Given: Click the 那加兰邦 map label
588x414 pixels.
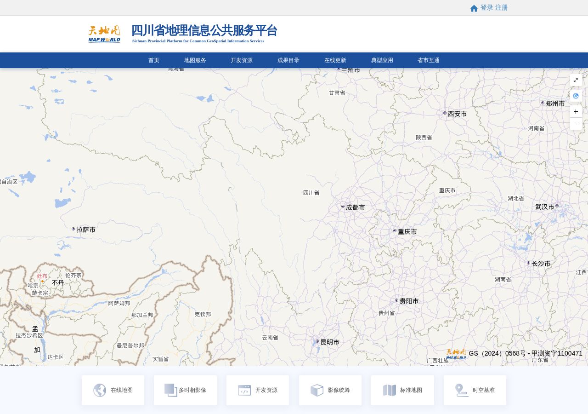Looking at the screenshot, I should click(142, 315).
